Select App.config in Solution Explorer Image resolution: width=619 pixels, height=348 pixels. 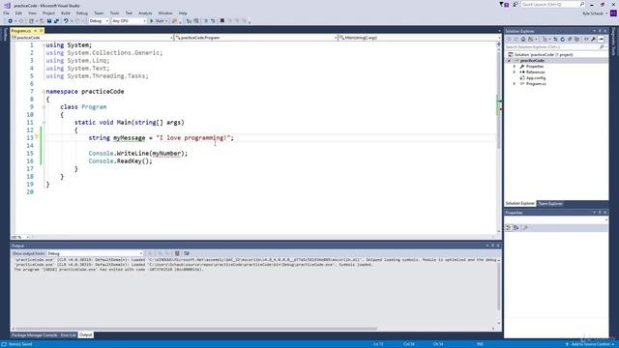[x=536, y=78]
